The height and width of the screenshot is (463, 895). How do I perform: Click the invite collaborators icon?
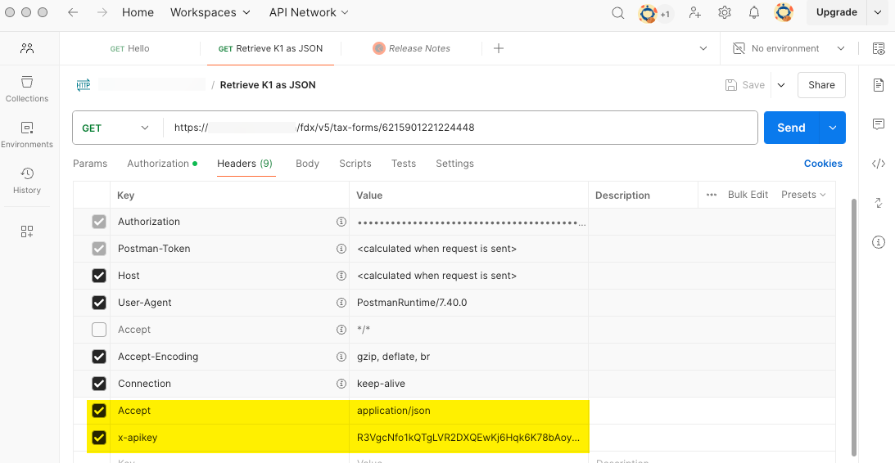(x=695, y=12)
